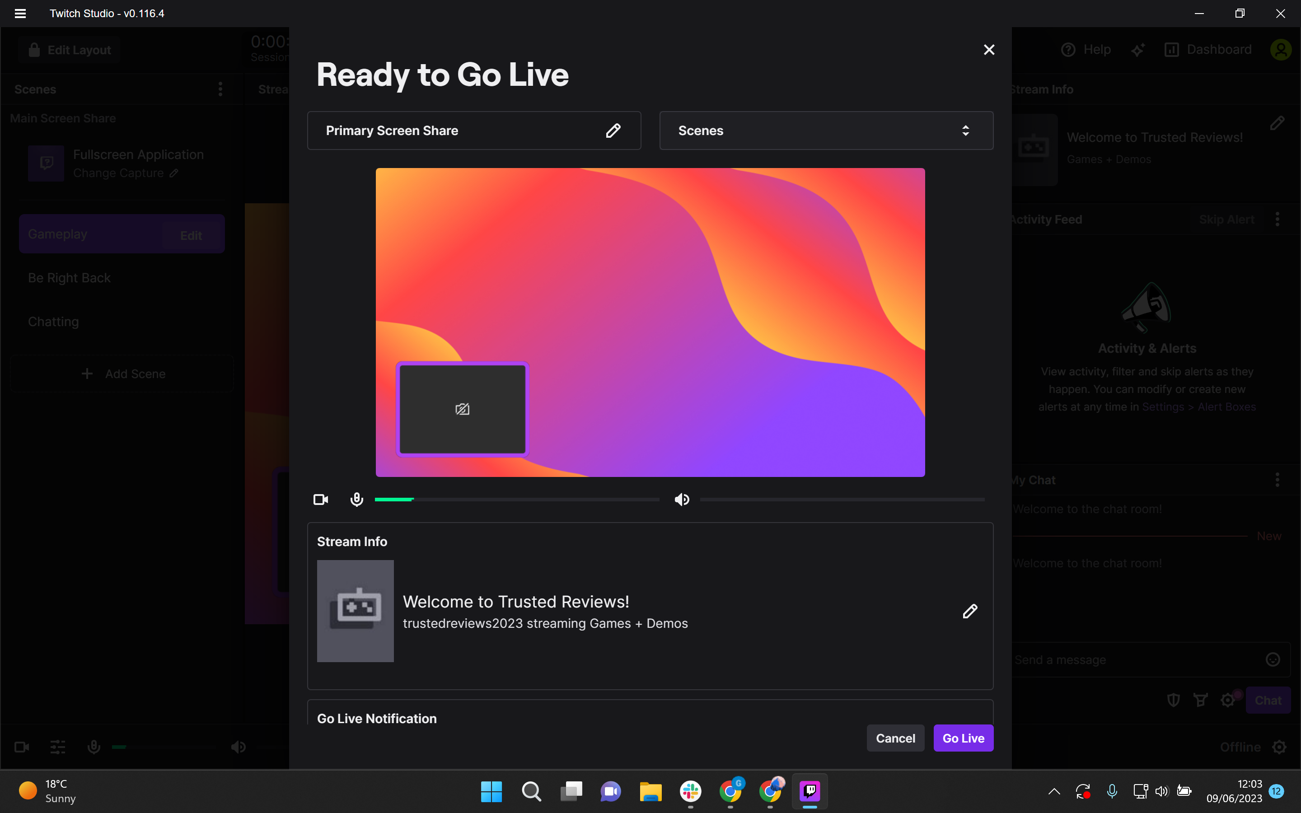Open the hamburger menu in title bar
The height and width of the screenshot is (813, 1301).
tap(20, 14)
